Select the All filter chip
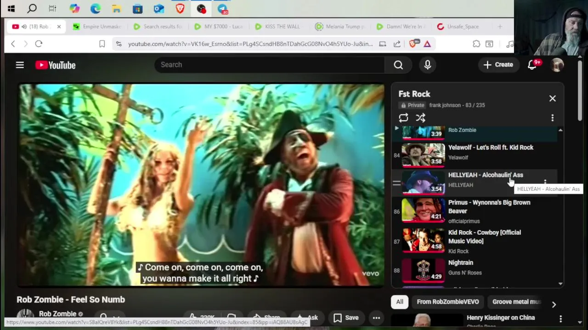 400,302
